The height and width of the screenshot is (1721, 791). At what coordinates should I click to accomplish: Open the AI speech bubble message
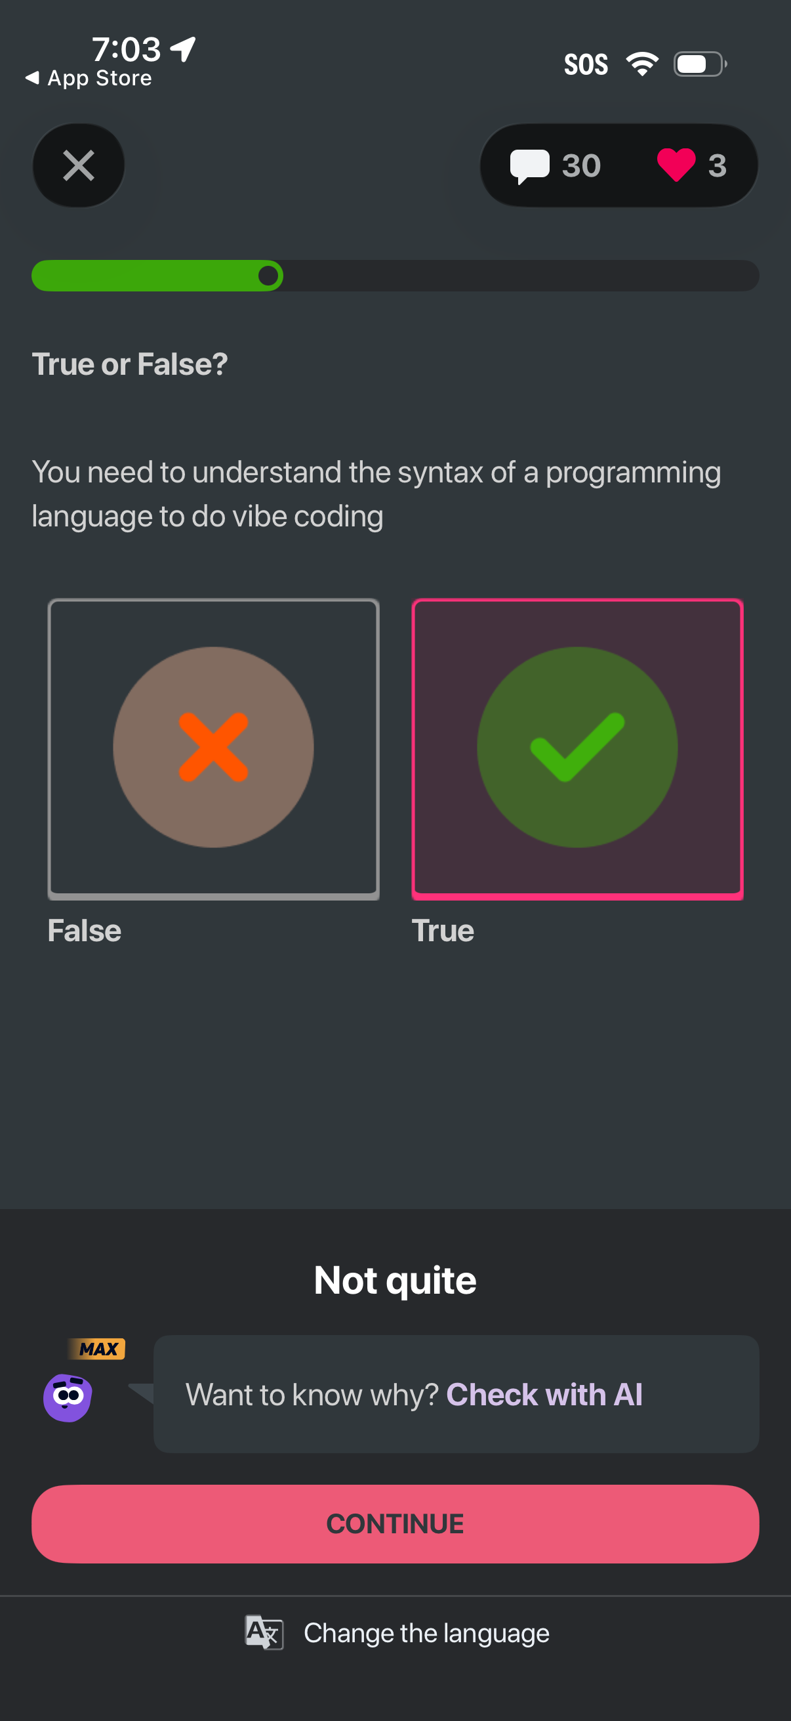point(456,1393)
